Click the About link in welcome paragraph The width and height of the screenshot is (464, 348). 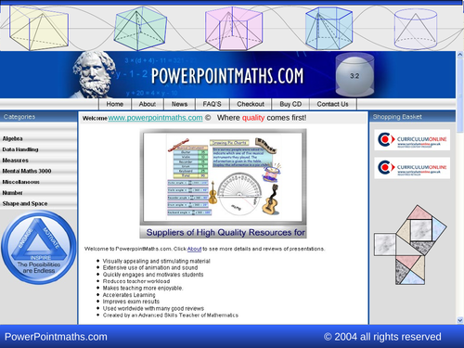(x=194, y=249)
